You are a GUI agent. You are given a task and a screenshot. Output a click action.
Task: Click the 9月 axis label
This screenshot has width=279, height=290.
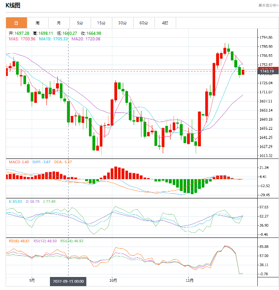pos(32,280)
